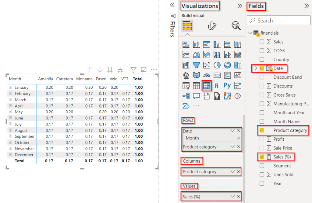312x203 pixels.
Task: Enable the Profit field checkbox
Action: pyautogui.click(x=262, y=139)
